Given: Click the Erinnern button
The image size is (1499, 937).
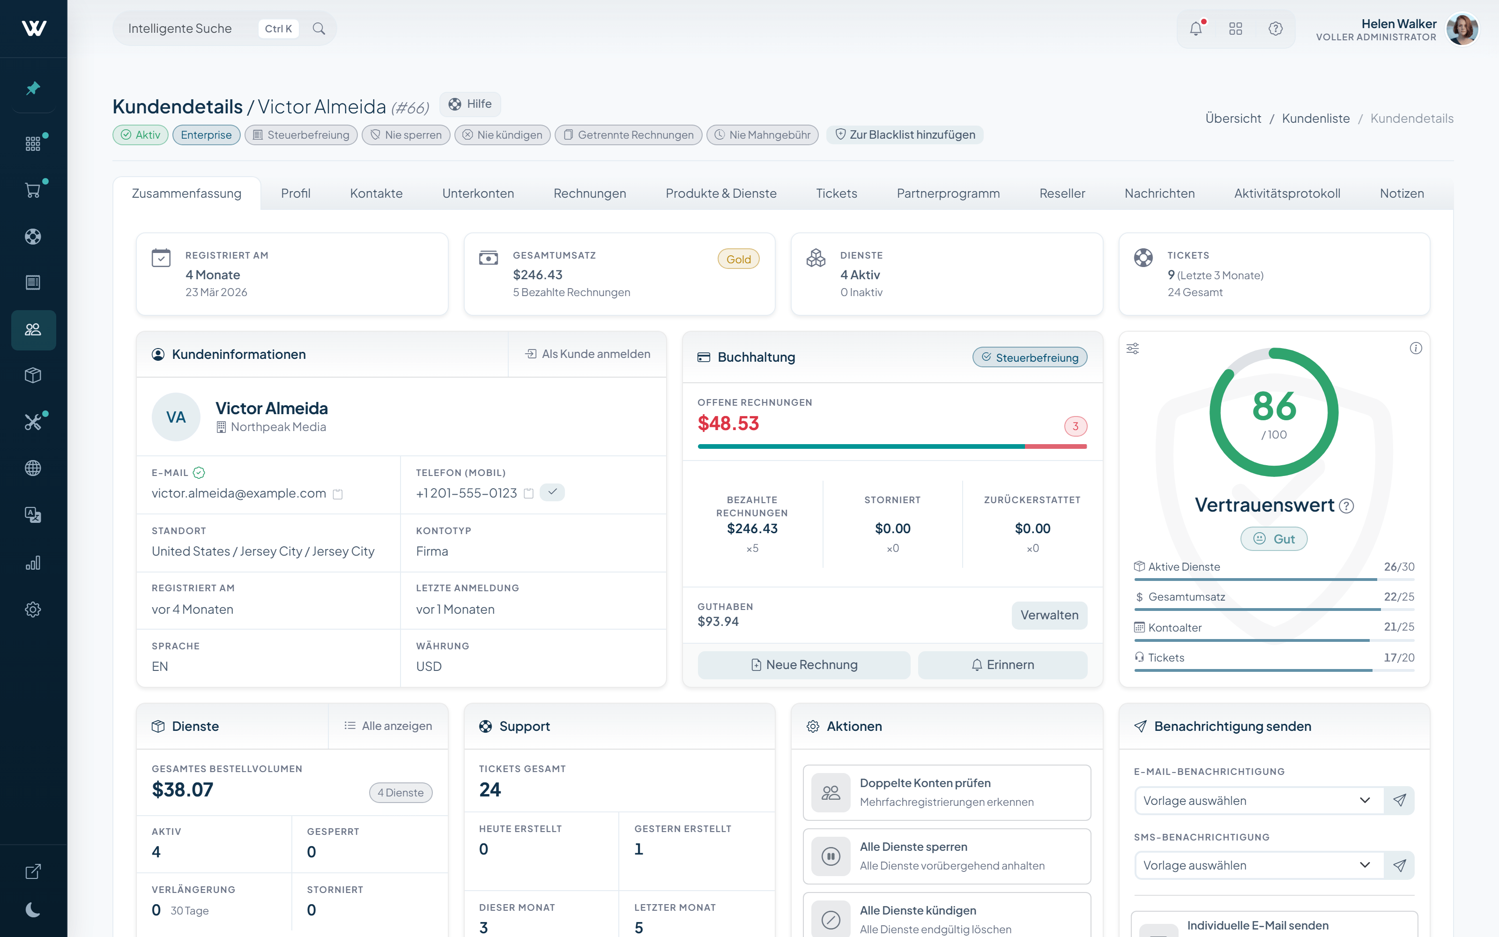Looking at the screenshot, I should click(1002, 664).
